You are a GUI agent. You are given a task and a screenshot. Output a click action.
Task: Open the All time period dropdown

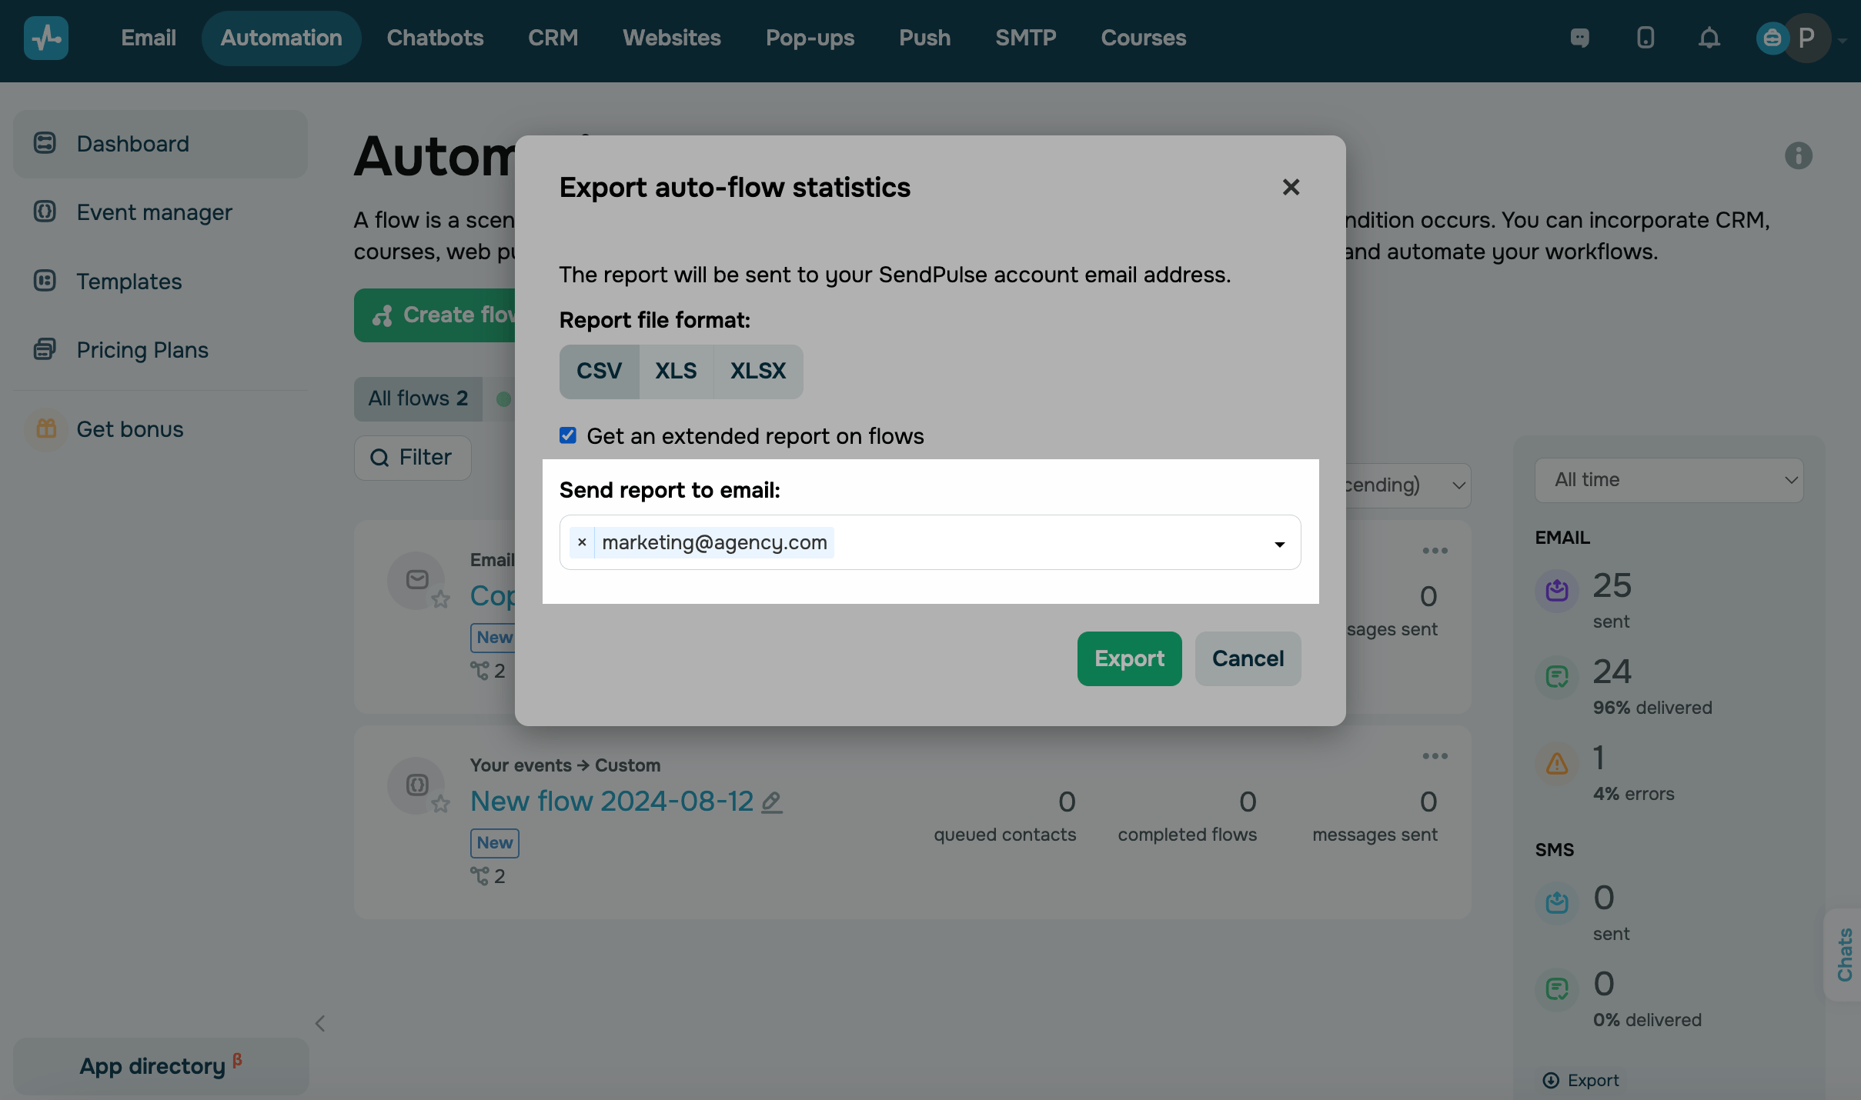[1669, 480]
